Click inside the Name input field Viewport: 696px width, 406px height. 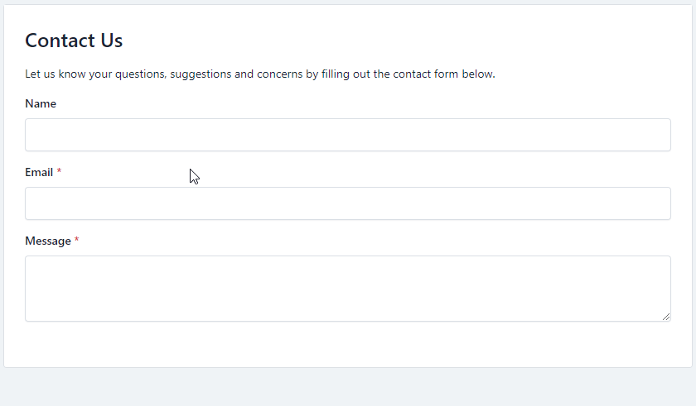[x=347, y=135]
